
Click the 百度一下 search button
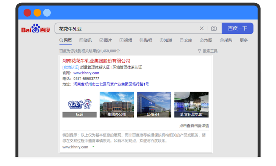click(x=237, y=28)
